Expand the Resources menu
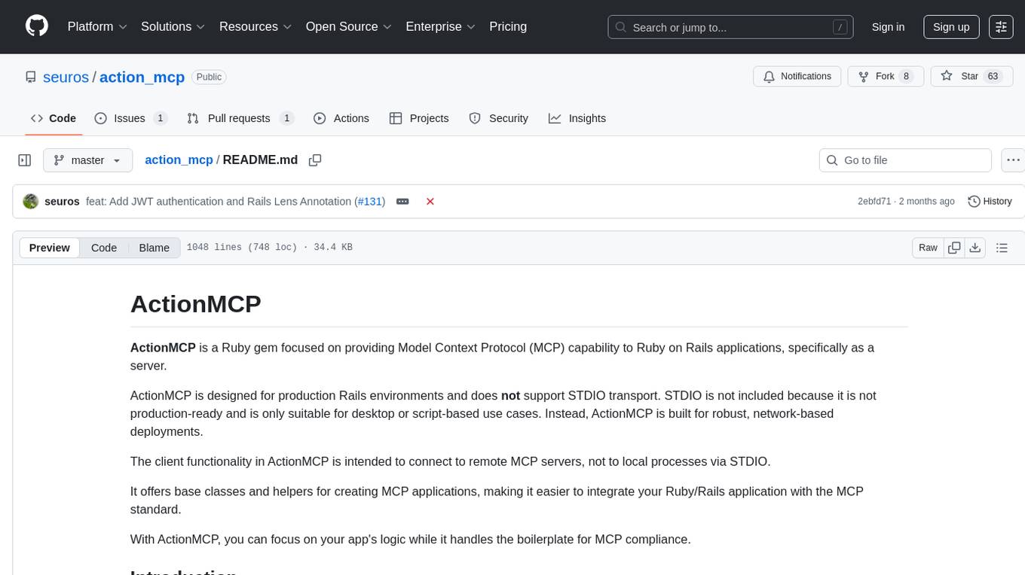1025x575 pixels. coord(255,26)
